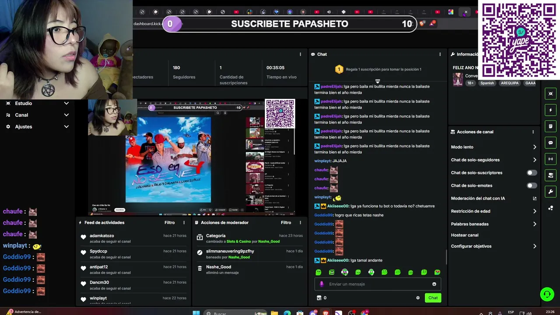Select the first green blob emote

[x=318, y=272]
